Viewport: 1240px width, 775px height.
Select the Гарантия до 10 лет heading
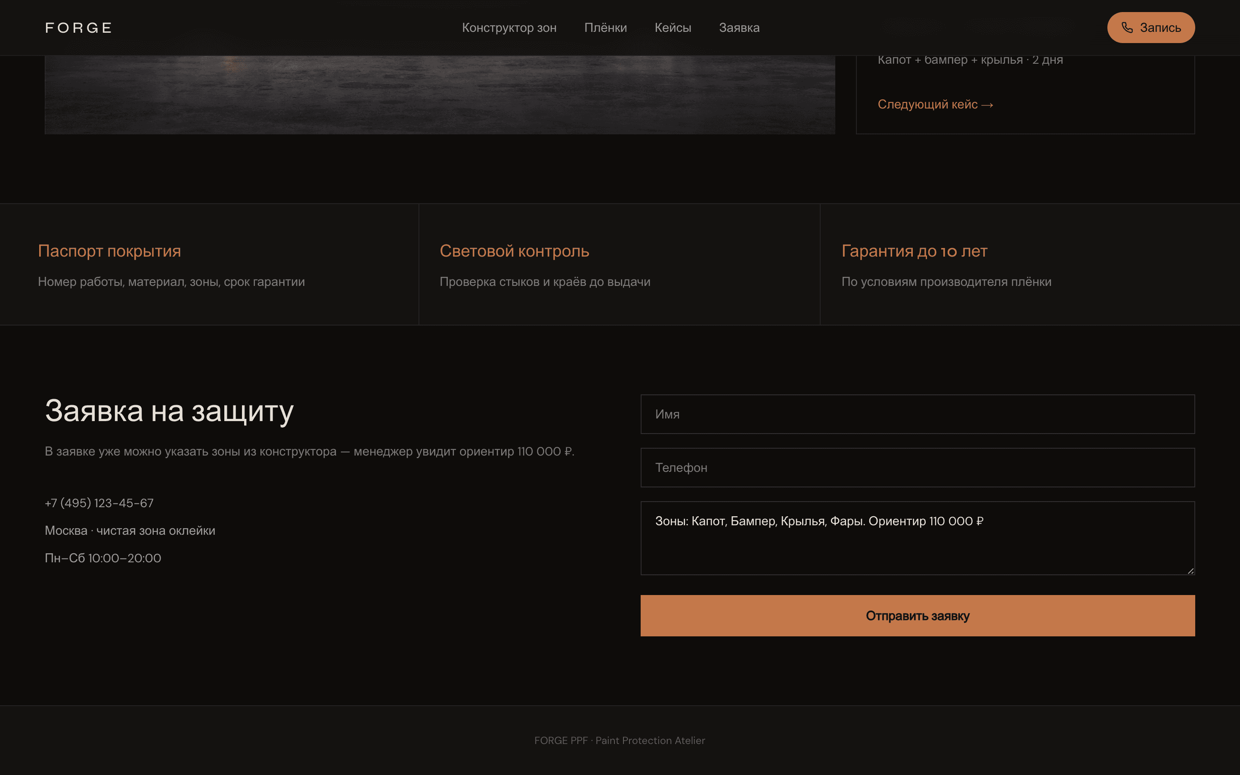point(914,251)
